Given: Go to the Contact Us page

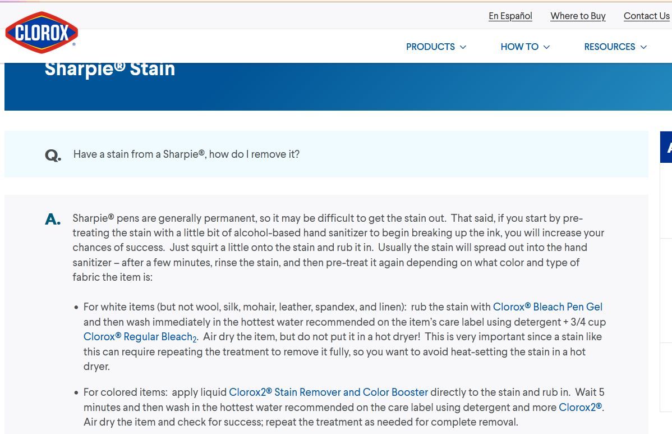Looking at the screenshot, I should click(x=646, y=16).
